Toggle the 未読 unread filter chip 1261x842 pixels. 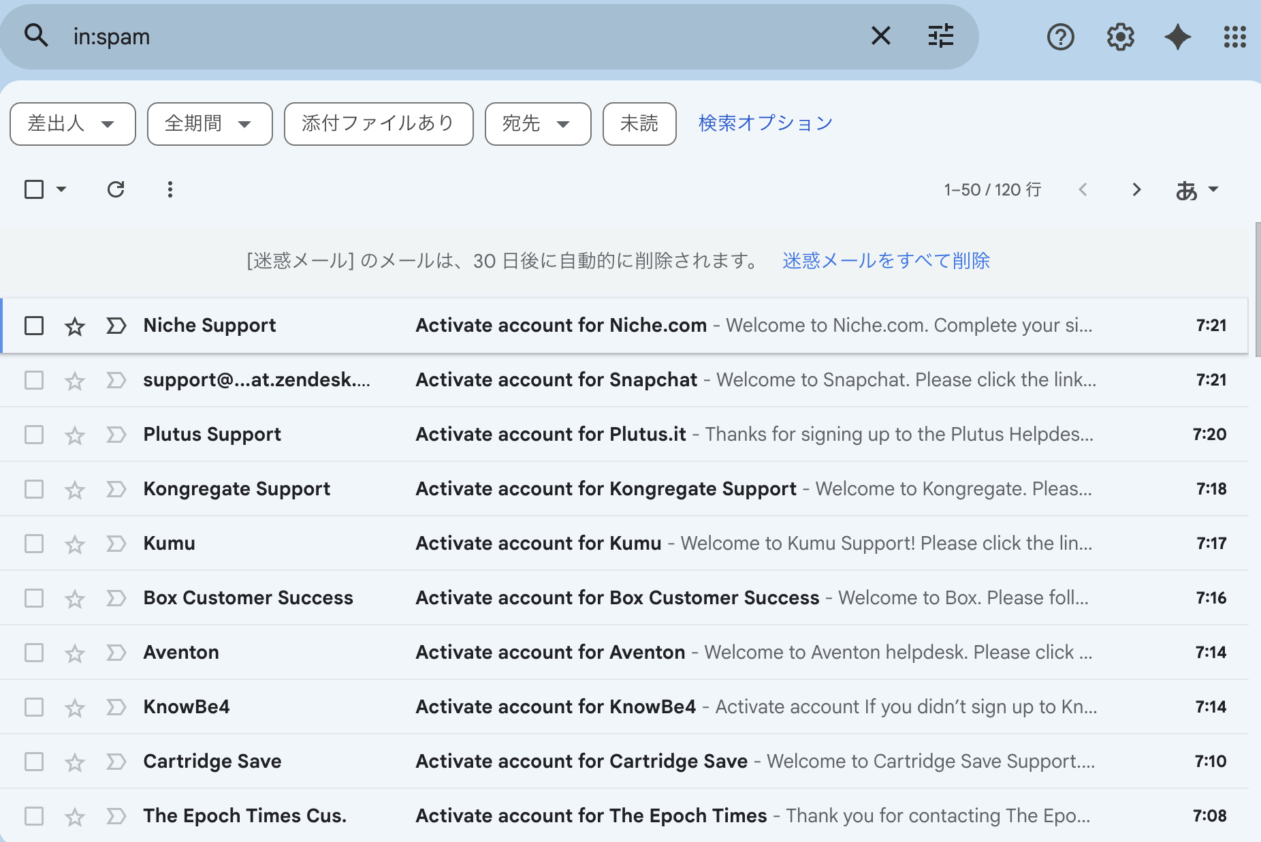coord(639,124)
